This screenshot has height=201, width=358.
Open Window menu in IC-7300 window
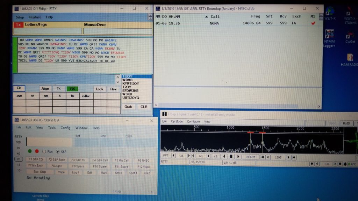coord(81,128)
